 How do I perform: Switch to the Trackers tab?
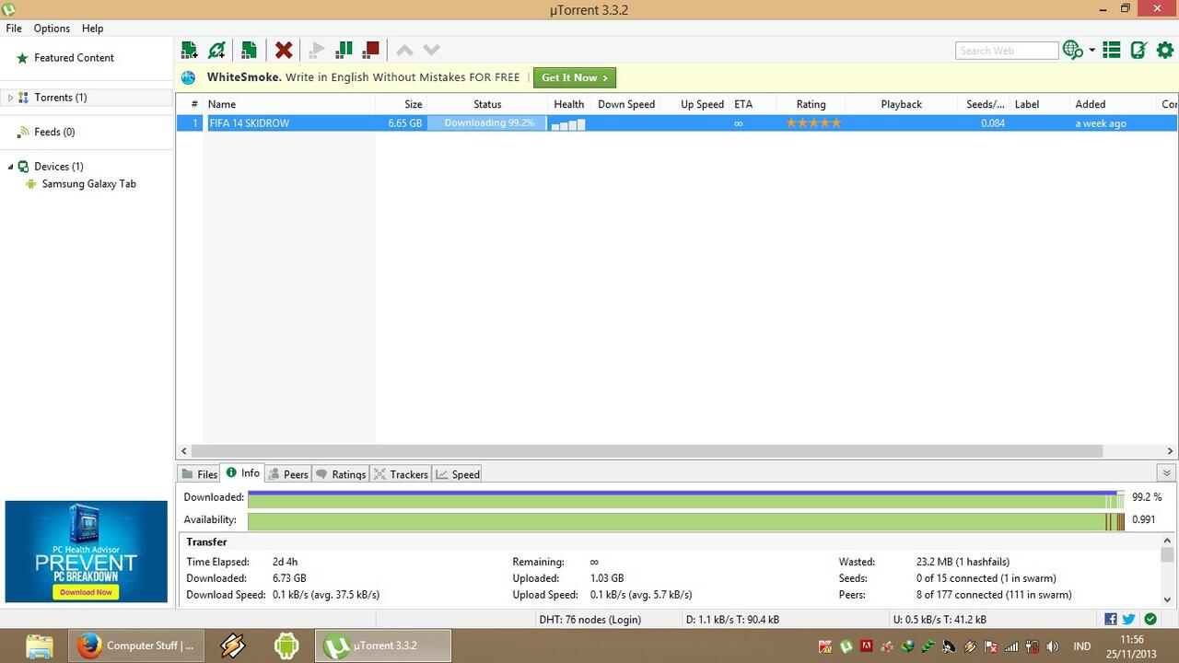(x=401, y=474)
